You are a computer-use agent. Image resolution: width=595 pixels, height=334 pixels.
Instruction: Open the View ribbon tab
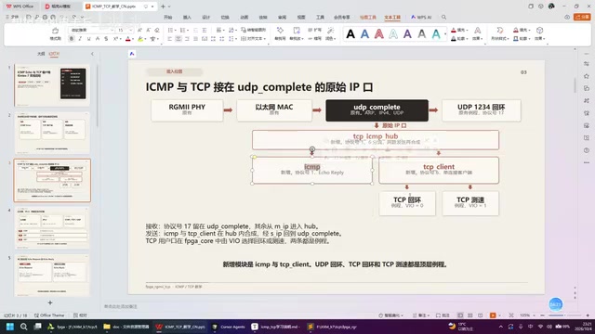(301, 18)
